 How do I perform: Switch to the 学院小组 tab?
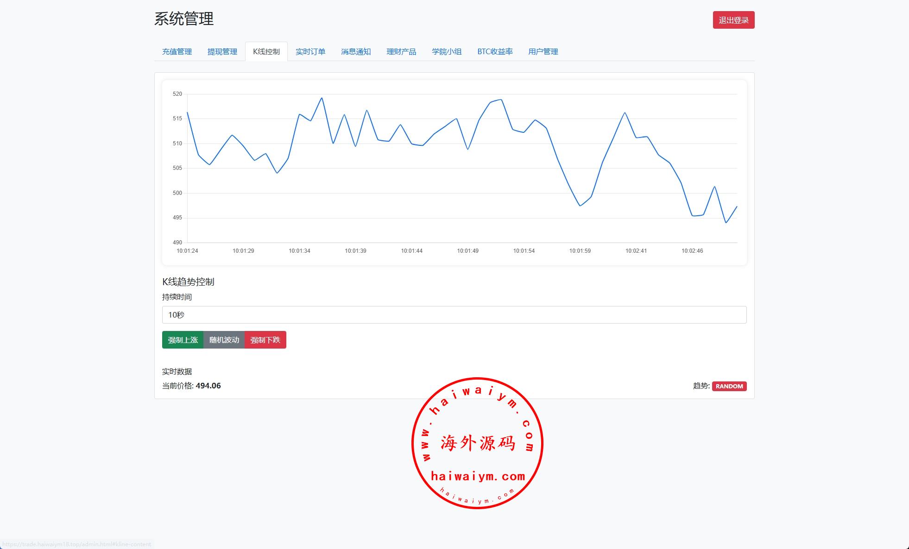[x=446, y=51]
